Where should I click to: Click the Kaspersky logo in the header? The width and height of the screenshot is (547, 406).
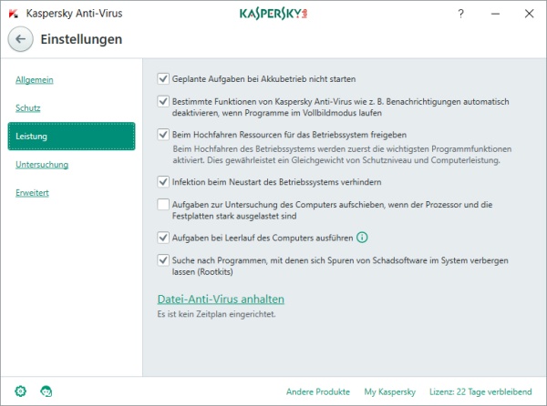[x=273, y=14]
